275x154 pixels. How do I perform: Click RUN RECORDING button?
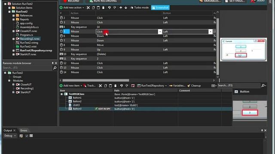point(103,1)
